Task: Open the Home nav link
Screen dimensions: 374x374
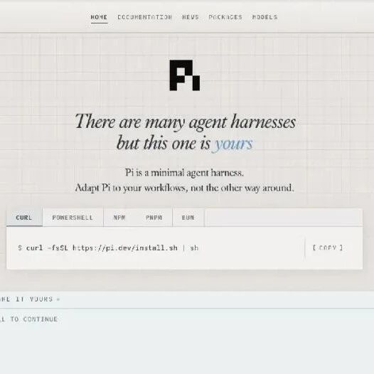Action: coord(99,17)
